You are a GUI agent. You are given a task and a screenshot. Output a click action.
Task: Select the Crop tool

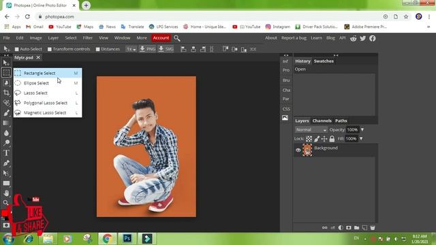coord(6,93)
